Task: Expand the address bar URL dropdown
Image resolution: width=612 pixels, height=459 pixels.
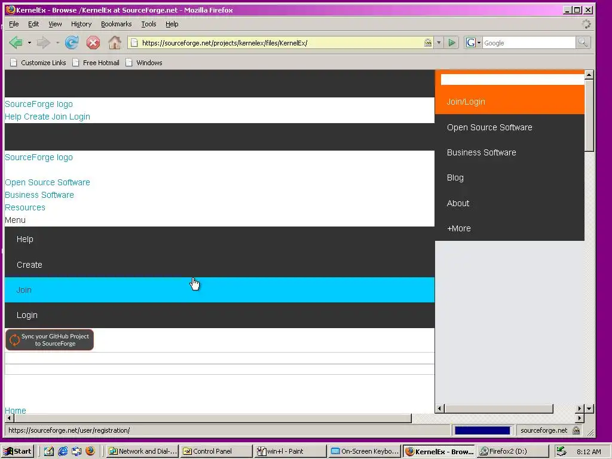Action: point(439,42)
